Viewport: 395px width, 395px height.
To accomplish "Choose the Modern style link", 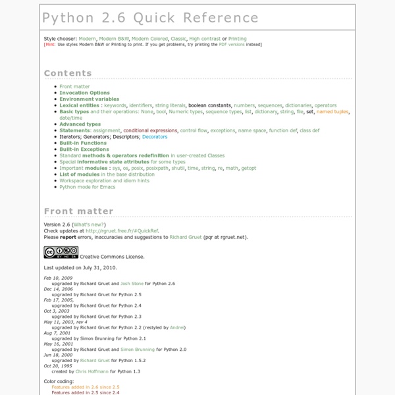I will [87, 39].
